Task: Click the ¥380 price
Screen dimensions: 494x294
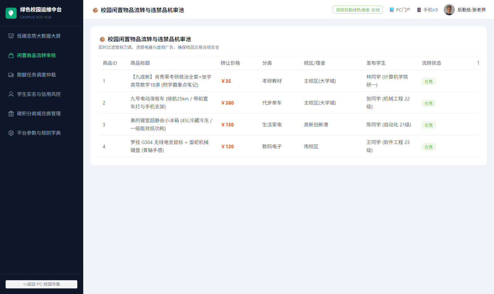Action: tap(227, 103)
